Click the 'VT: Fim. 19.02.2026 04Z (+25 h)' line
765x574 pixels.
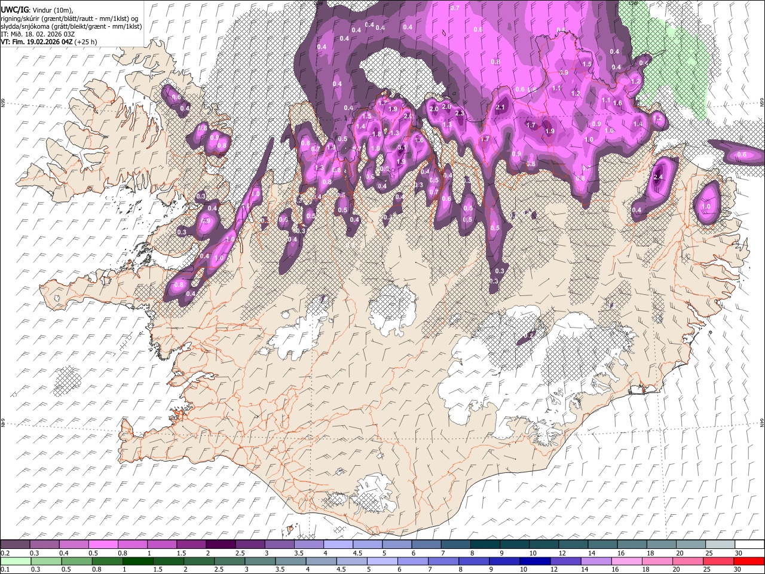(49, 42)
